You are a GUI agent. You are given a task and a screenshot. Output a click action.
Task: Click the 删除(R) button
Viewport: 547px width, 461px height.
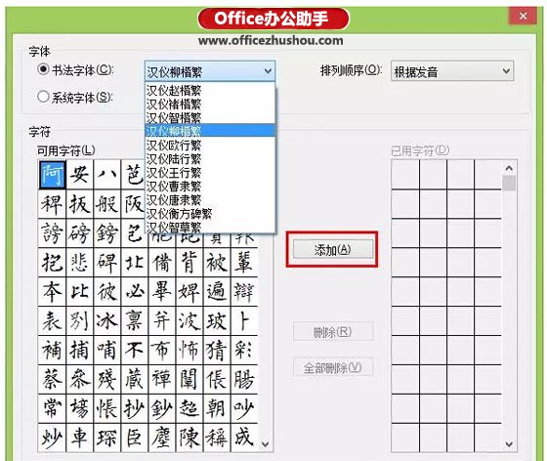pyautogui.click(x=332, y=332)
